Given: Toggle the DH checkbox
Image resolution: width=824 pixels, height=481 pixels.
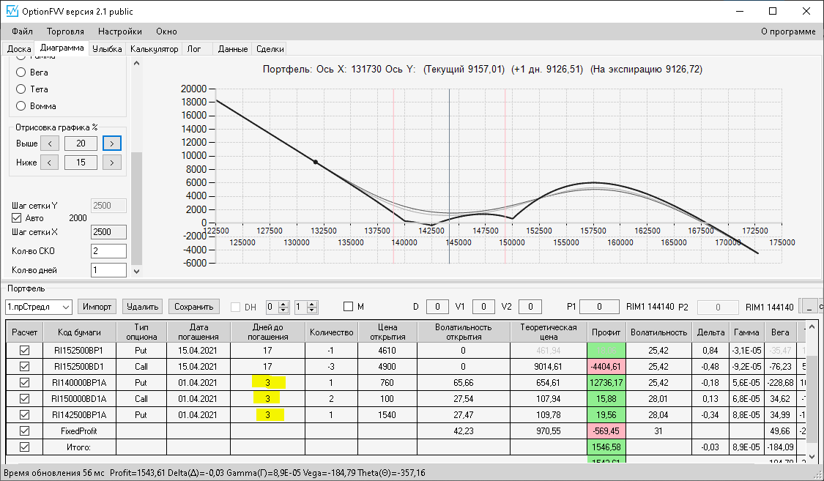Looking at the screenshot, I should 235,307.
